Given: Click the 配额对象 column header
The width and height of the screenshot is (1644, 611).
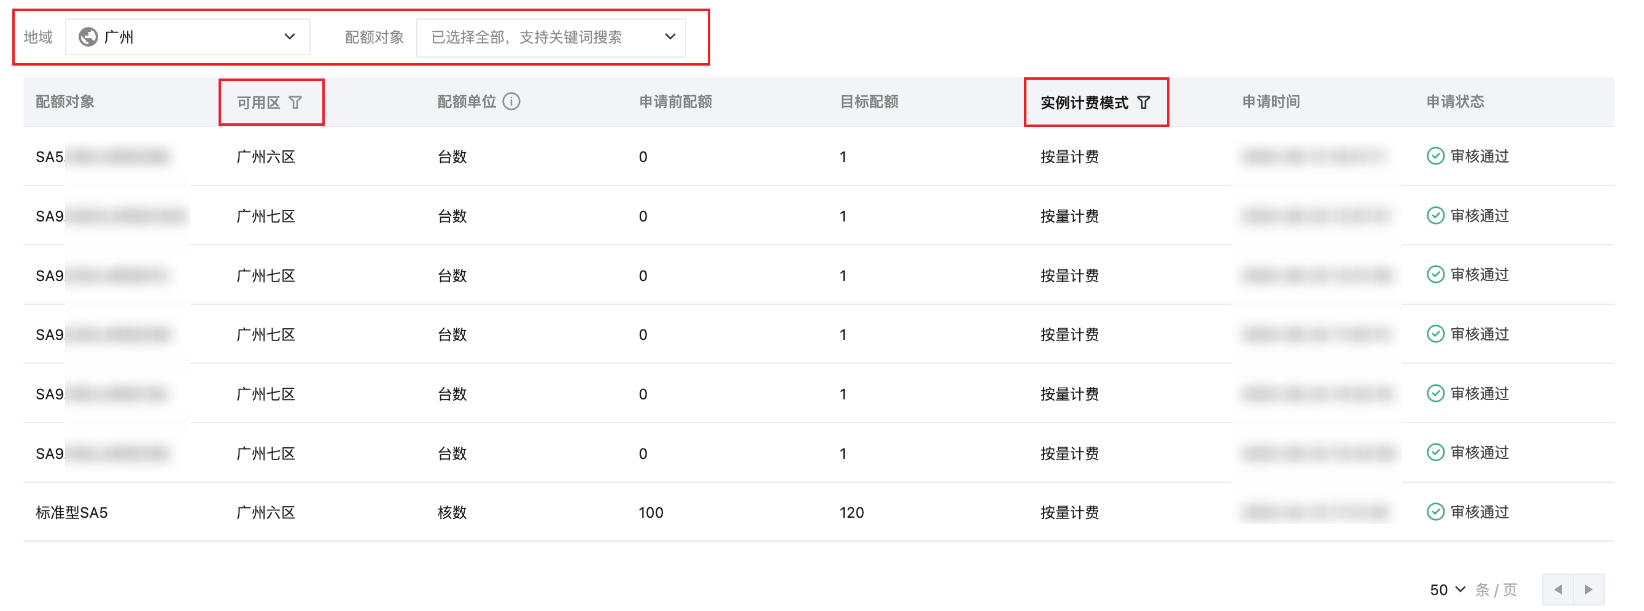Looking at the screenshot, I should tap(65, 102).
